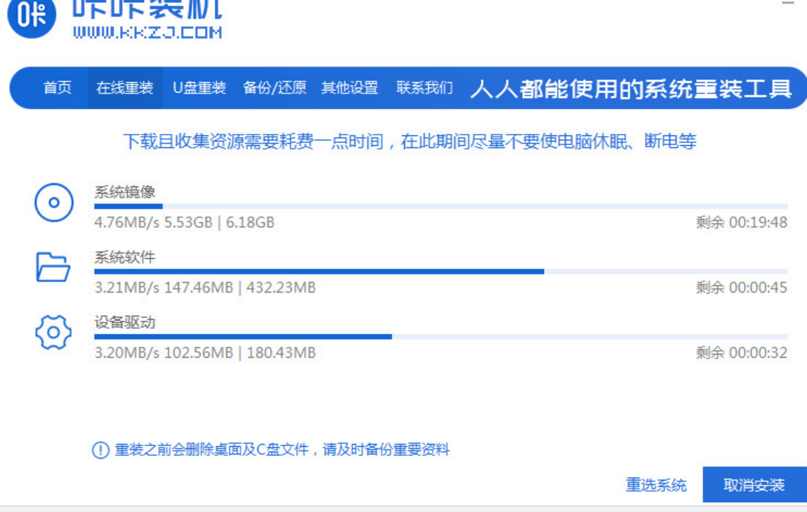807x512 pixels.
Task: Open the 首页 home tab
Action: coord(58,88)
